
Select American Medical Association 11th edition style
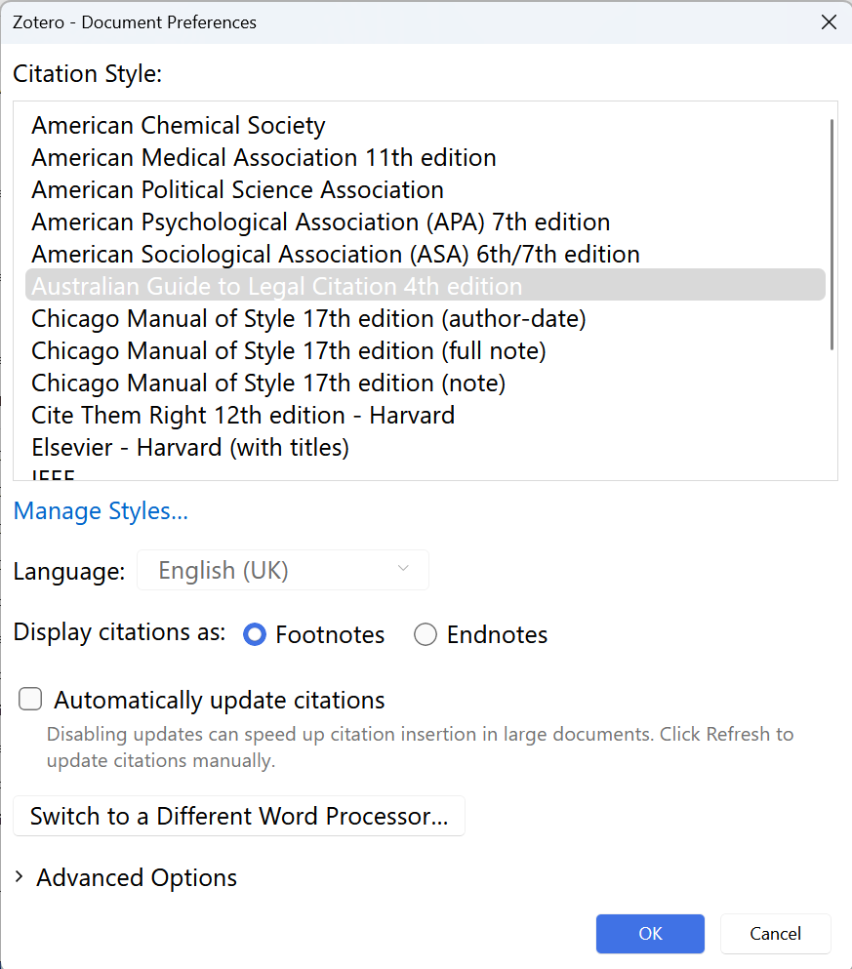click(426, 157)
